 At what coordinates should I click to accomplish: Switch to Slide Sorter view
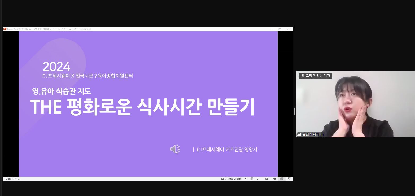[x=274, y=179]
